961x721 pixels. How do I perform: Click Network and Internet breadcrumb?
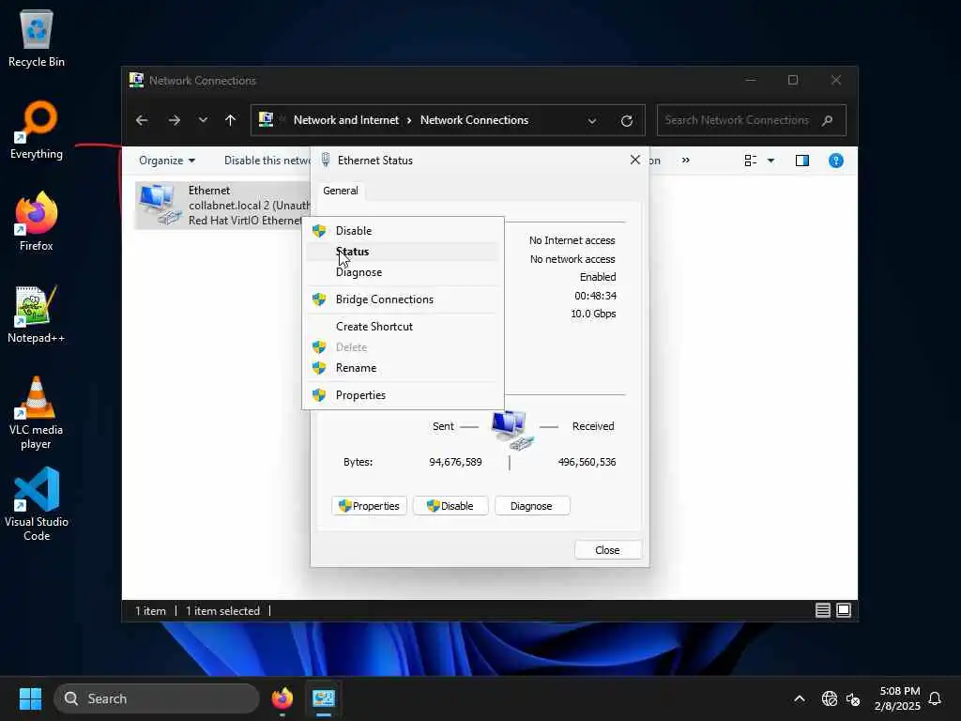coord(345,120)
